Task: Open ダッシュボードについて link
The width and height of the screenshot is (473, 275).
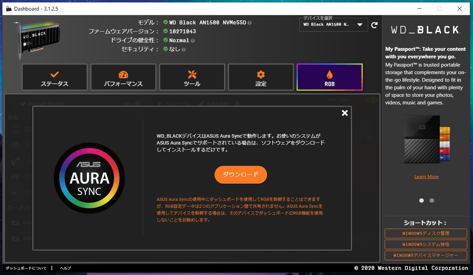Action: click(x=26, y=268)
